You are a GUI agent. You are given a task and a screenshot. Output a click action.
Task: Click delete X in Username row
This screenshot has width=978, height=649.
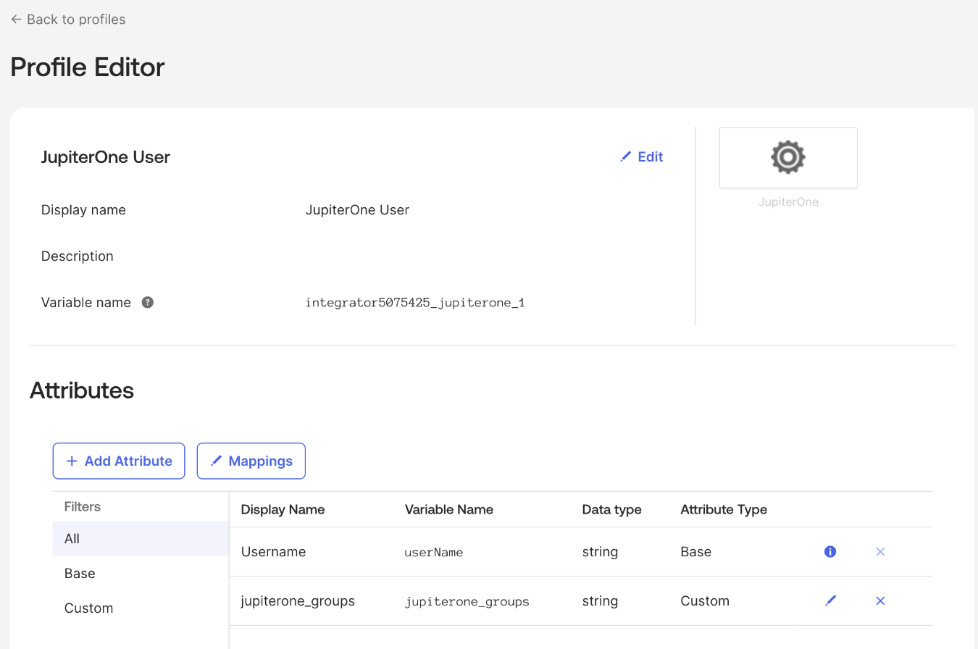click(x=880, y=552)
